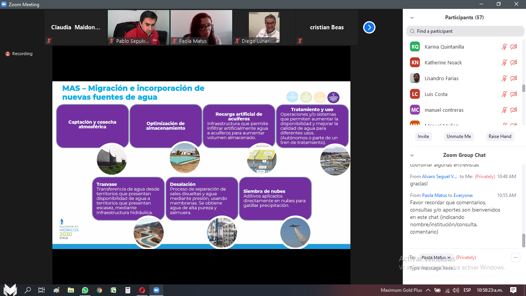Click the Paola Matus sender name in chat
Screen dimensions: 526x296
[x=434, y=195]
